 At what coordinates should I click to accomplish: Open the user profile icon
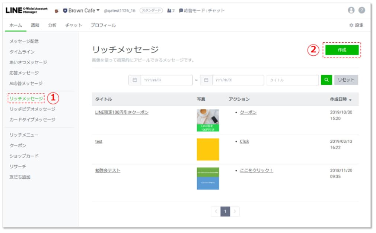point(351,10)
